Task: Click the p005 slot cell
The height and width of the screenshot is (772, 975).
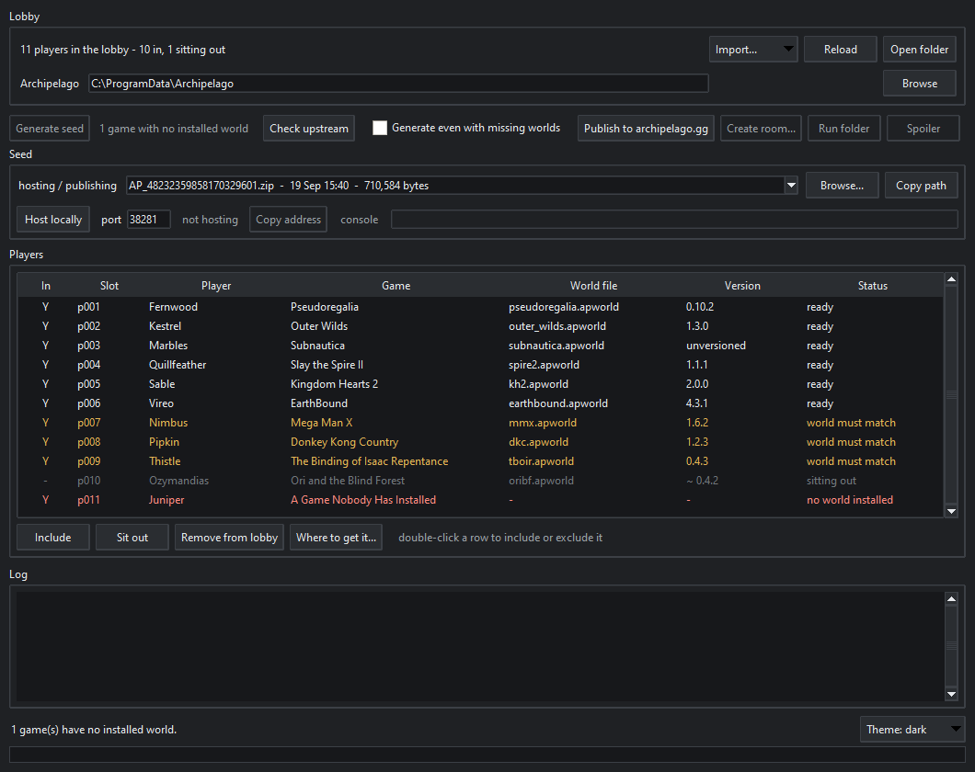Action: pos(89,384)
